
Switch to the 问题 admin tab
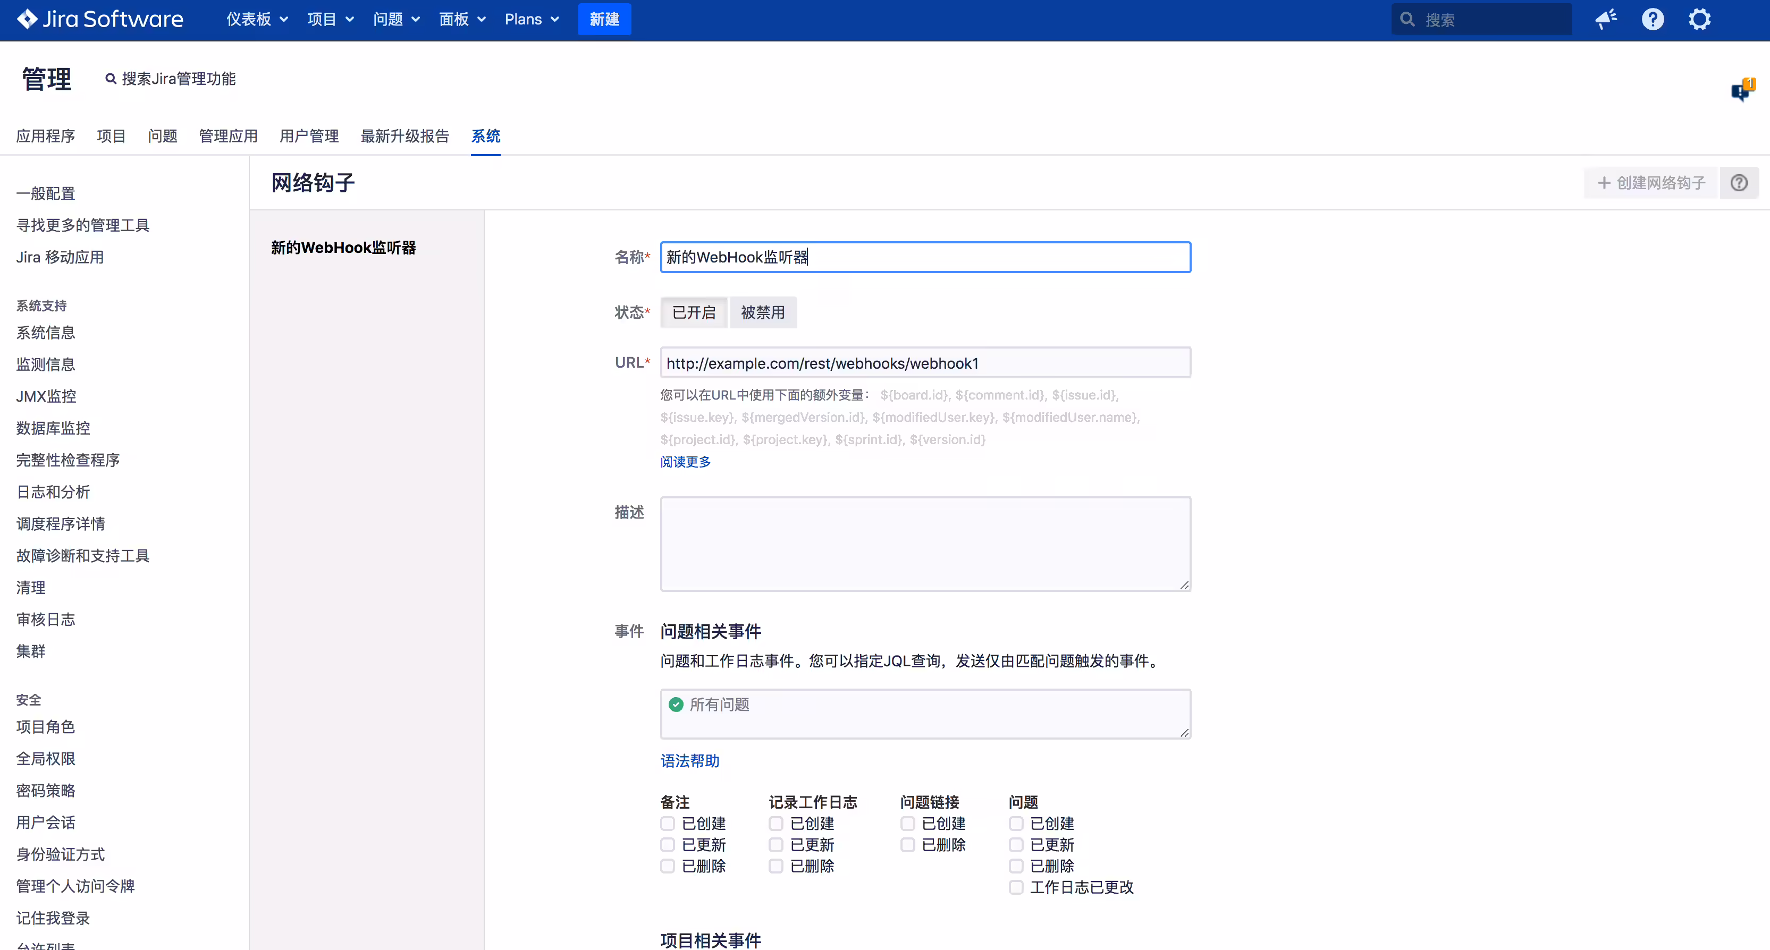162,136
